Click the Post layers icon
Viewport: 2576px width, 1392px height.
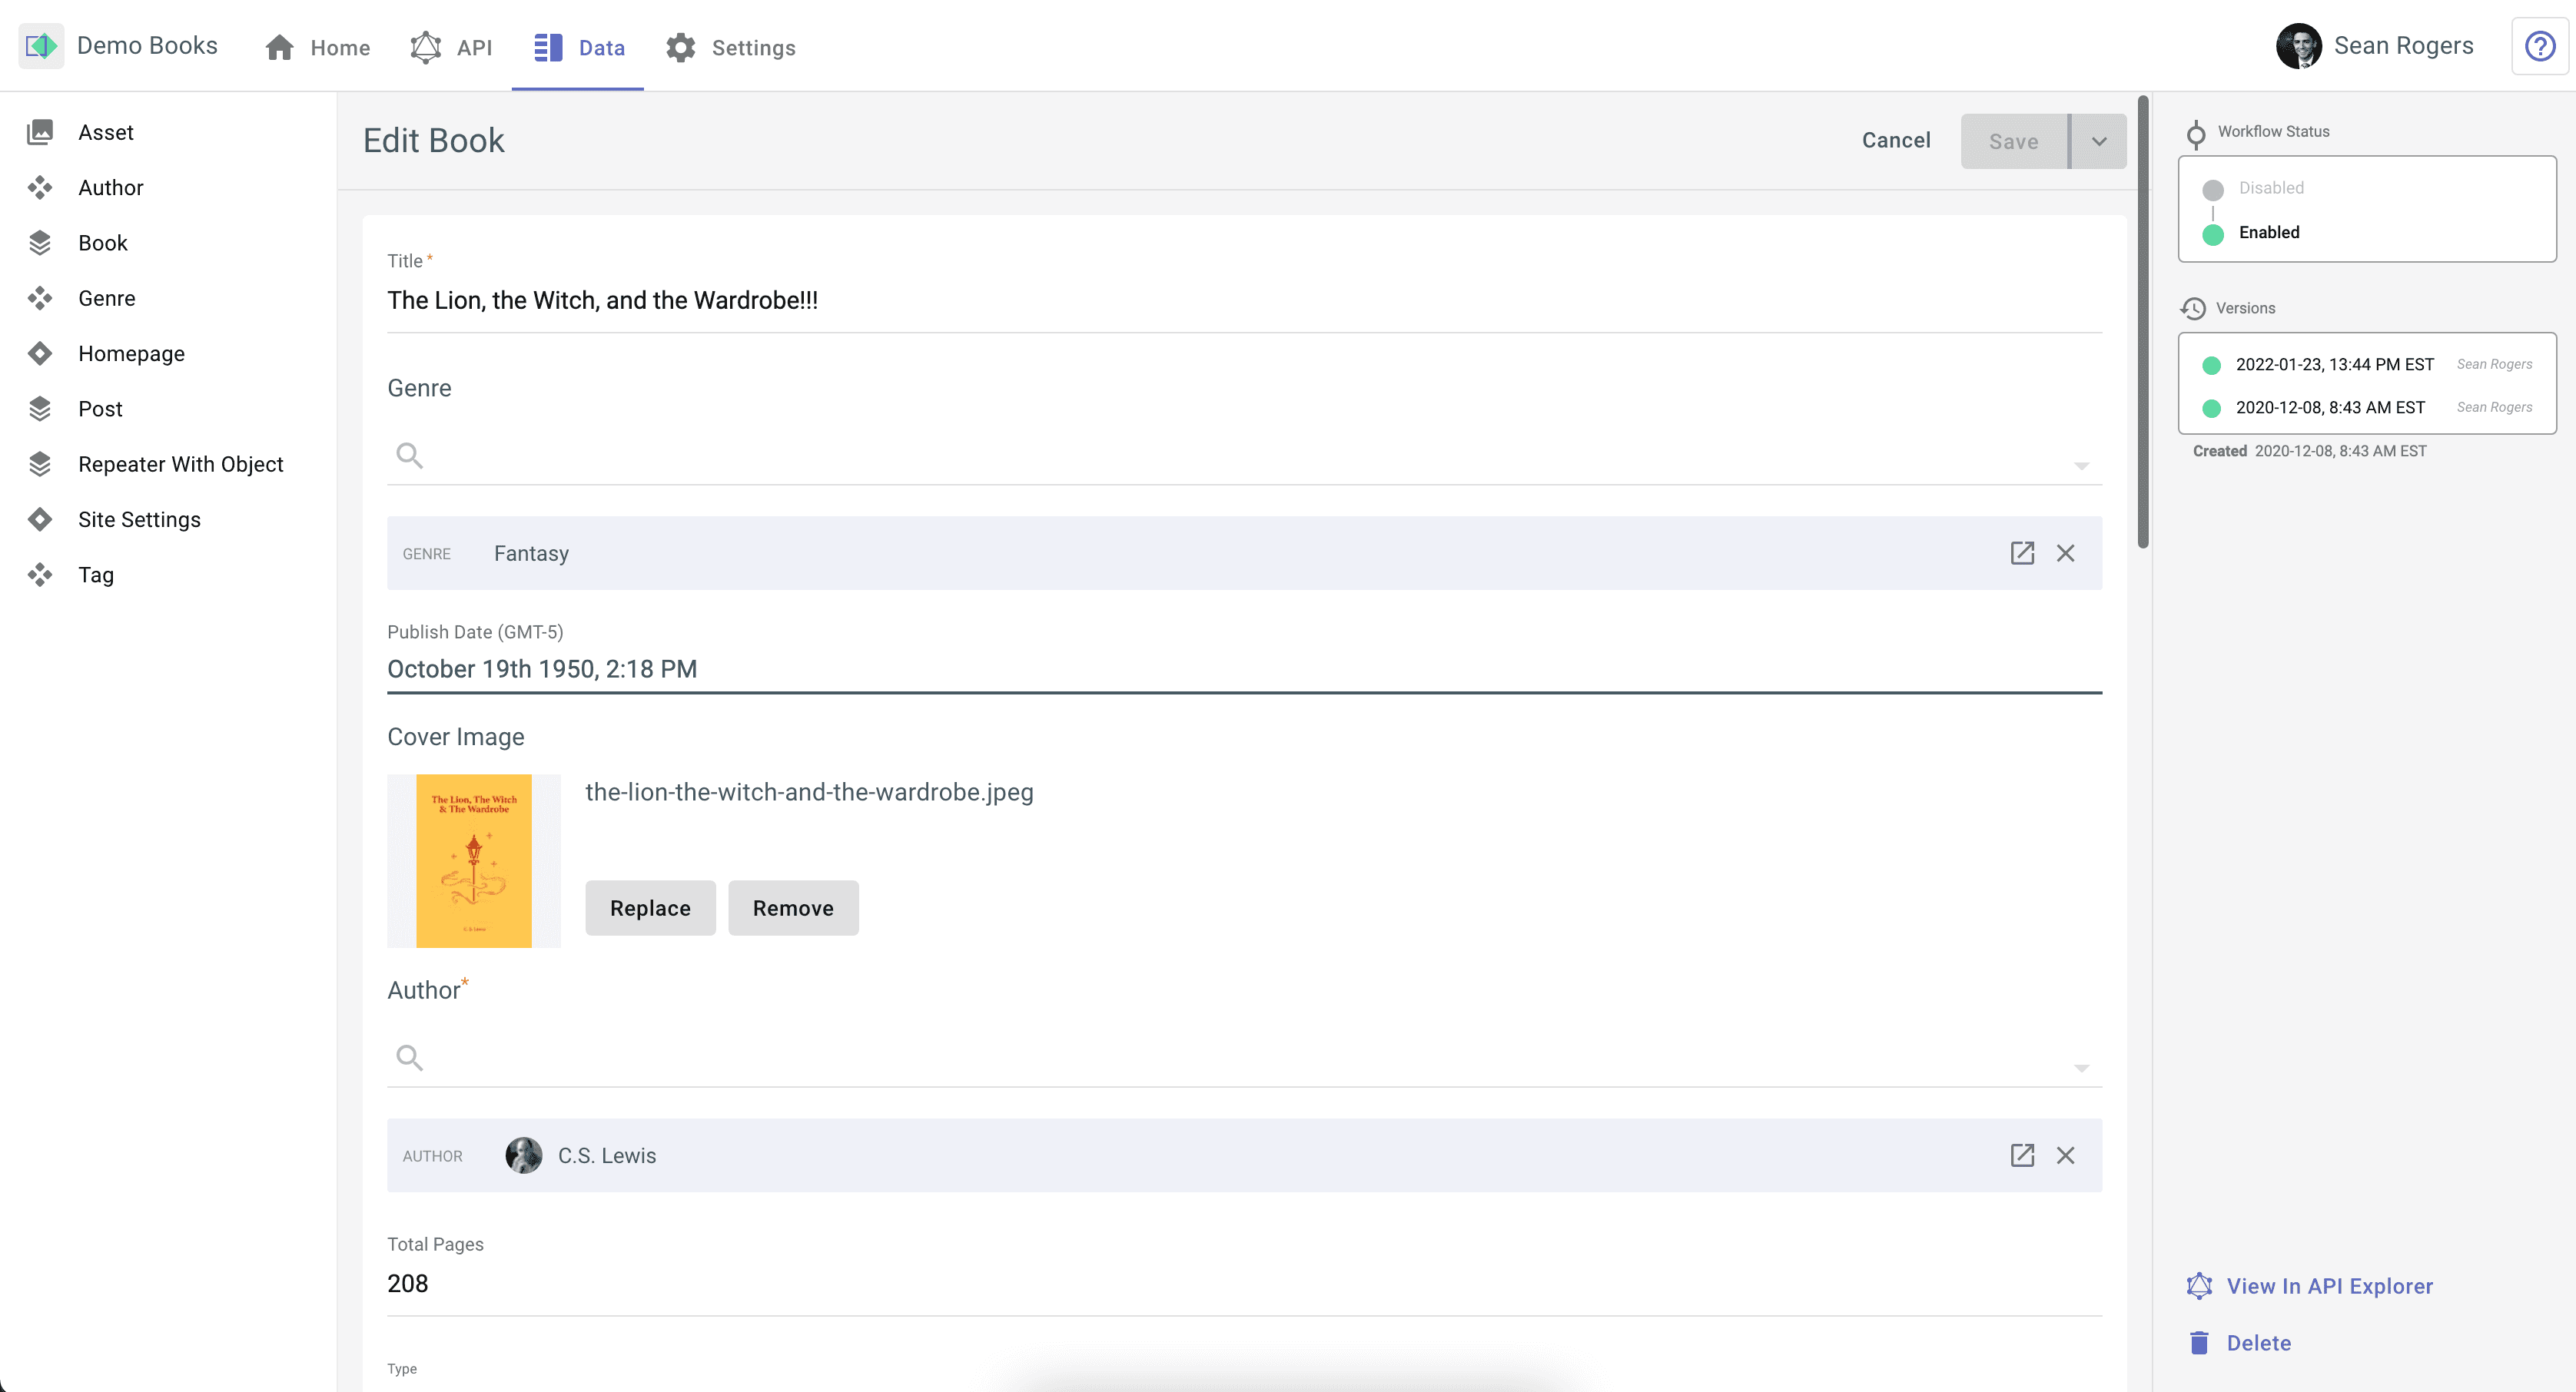tap(40, 409)
